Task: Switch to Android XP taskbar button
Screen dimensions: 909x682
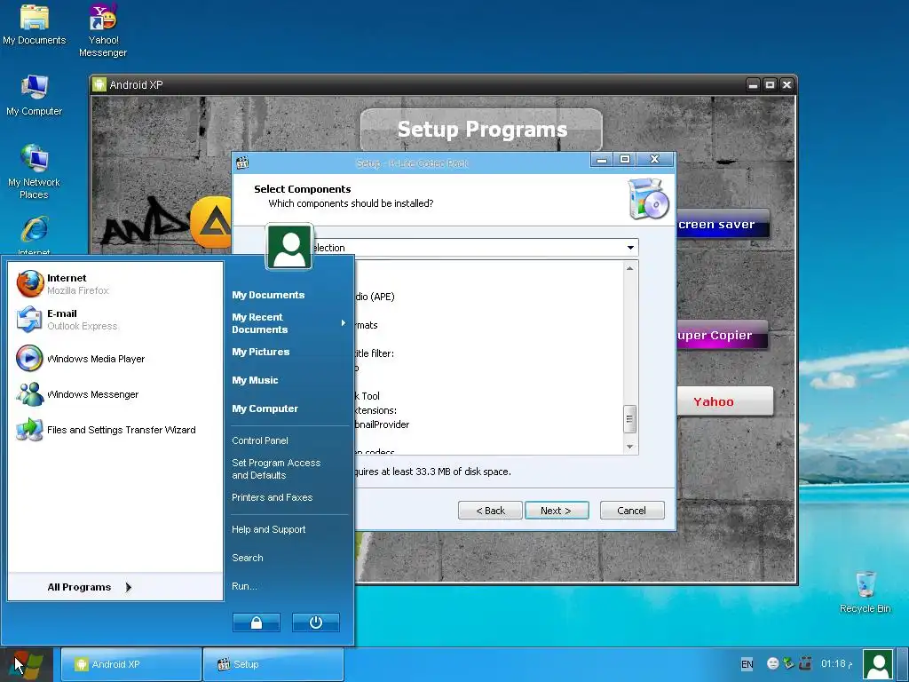Action: [130, 664]
